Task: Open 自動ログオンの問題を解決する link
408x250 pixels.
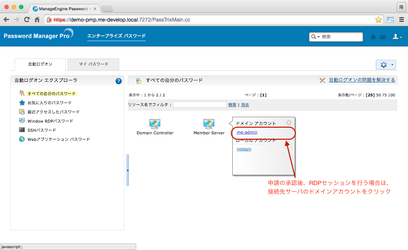Action: 362,80
